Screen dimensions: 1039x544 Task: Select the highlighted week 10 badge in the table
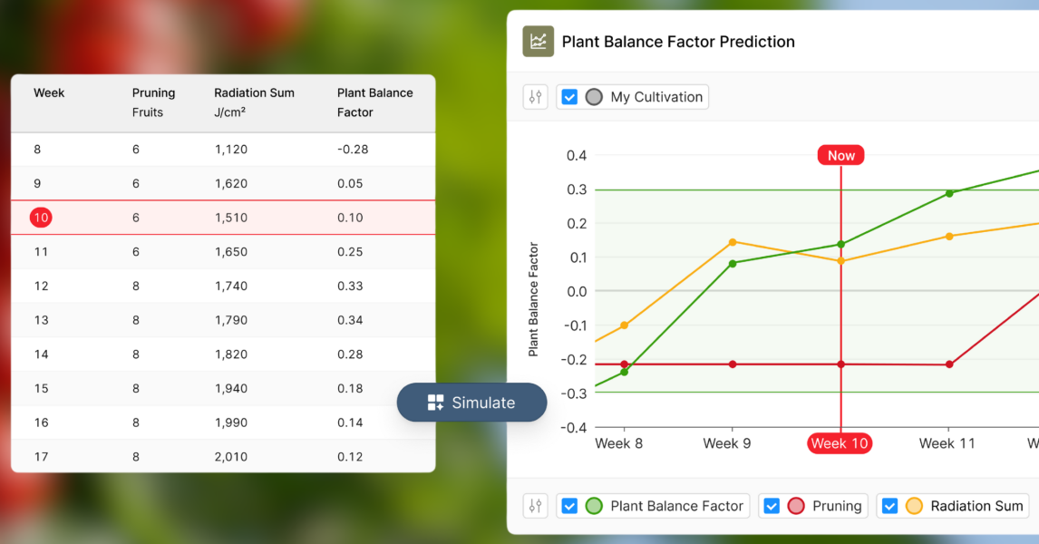(x=41, y=218)
